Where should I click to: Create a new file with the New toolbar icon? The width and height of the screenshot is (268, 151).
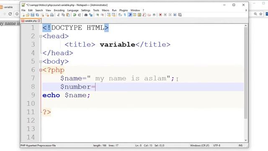pos(23,15)
